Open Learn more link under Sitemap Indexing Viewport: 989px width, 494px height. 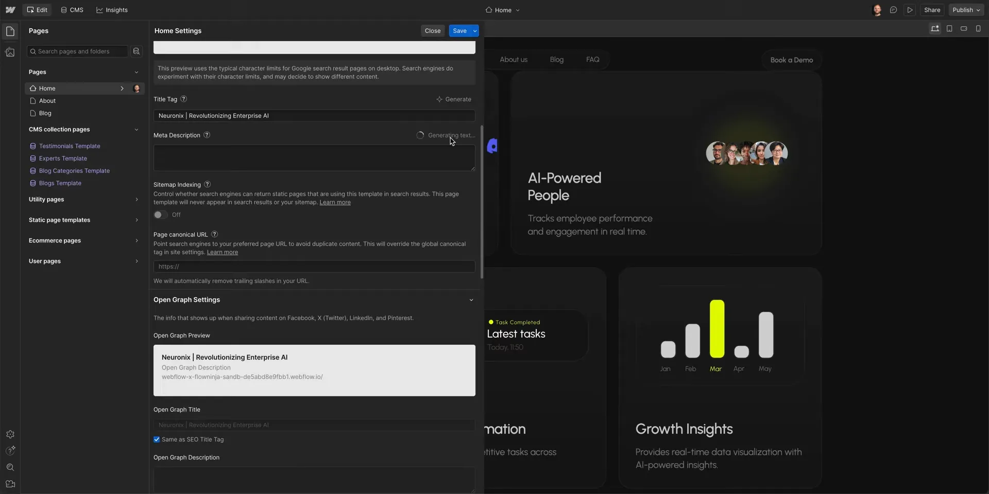[x=335, y=202]
